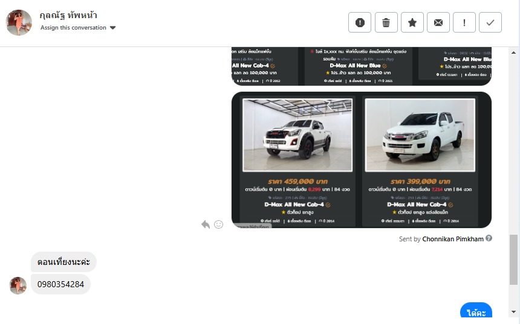The height and width of the screenshot is (324, 520).
Task: Click the customer name in the header
Action: click(x=68, y=15)
